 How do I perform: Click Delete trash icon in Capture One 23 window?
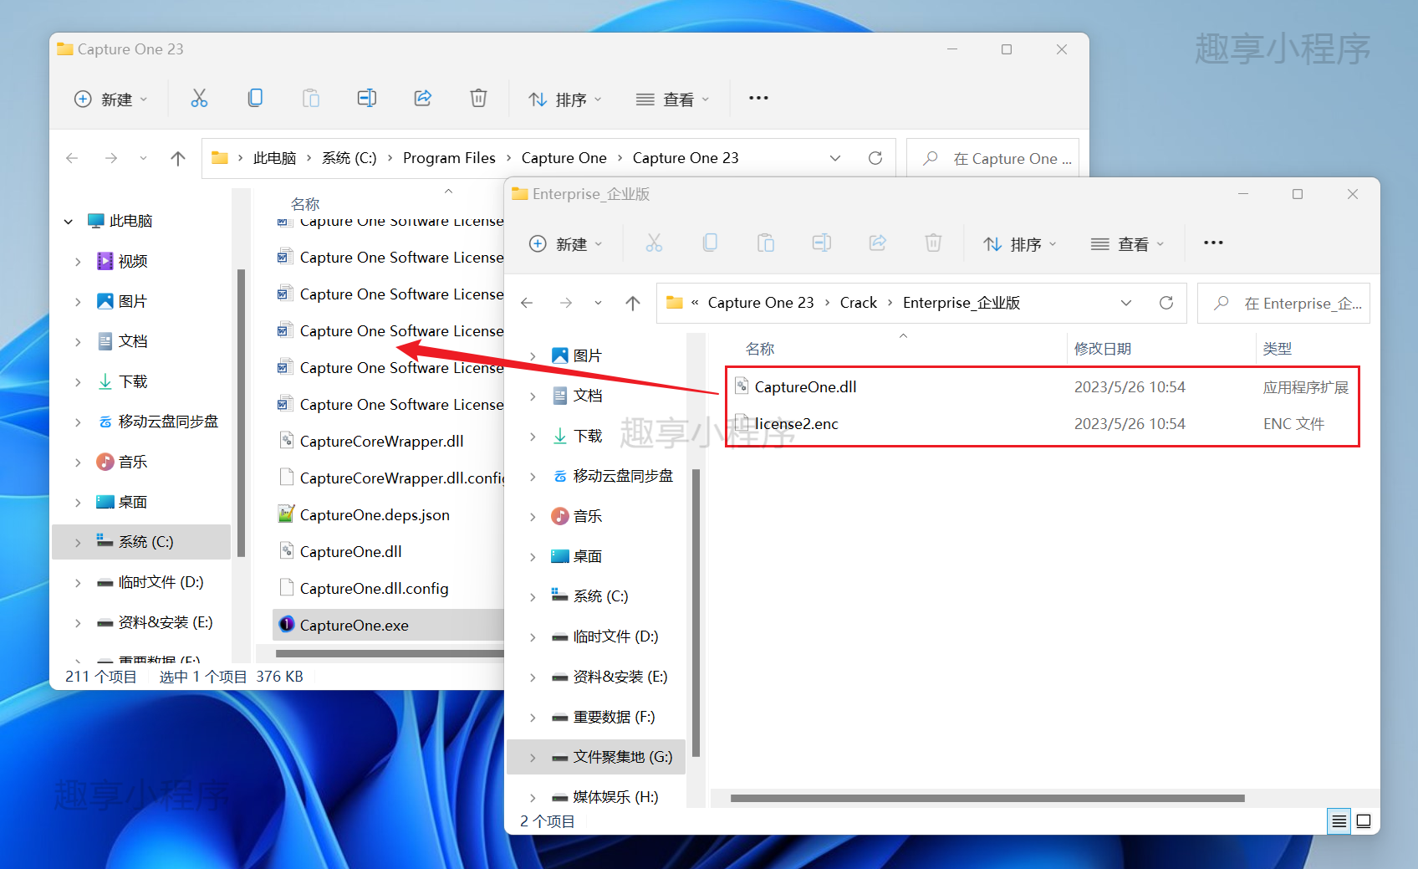point(478,99)
